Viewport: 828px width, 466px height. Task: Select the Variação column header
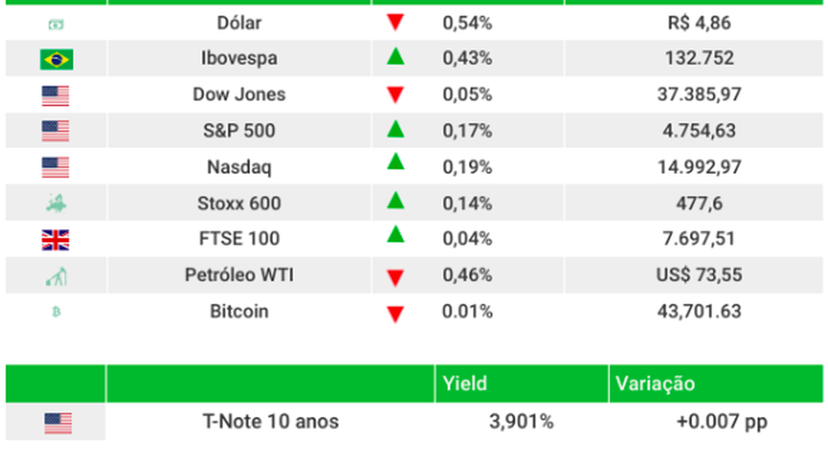coord(655,383)
